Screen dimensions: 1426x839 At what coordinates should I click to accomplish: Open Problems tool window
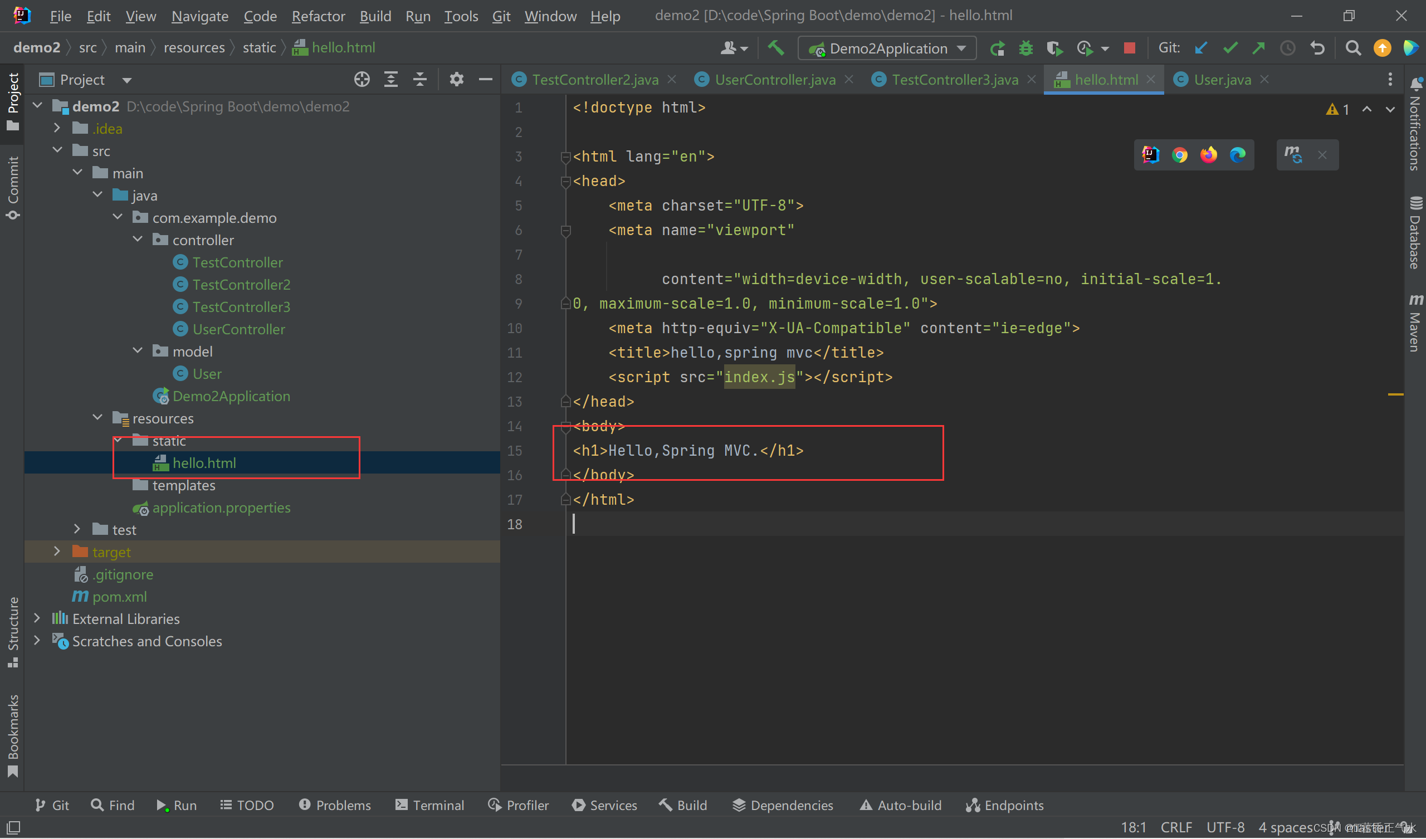(x=335, y=805)
